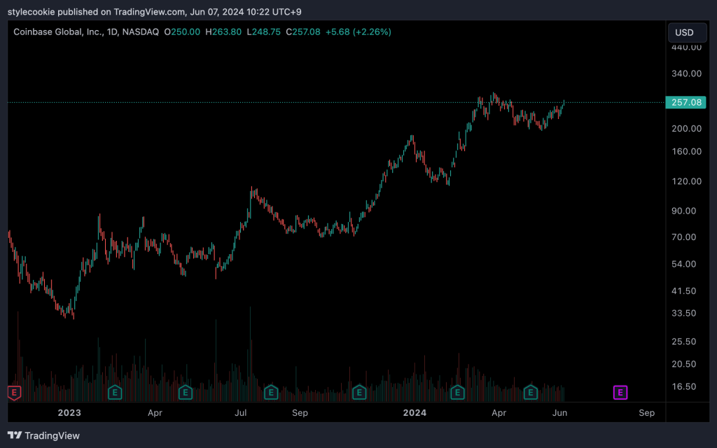The height and width of the screenshot is (448, 717).
Task: Click the +5.68 (+2.26%) change value
Action: click(x=361, y=32)
